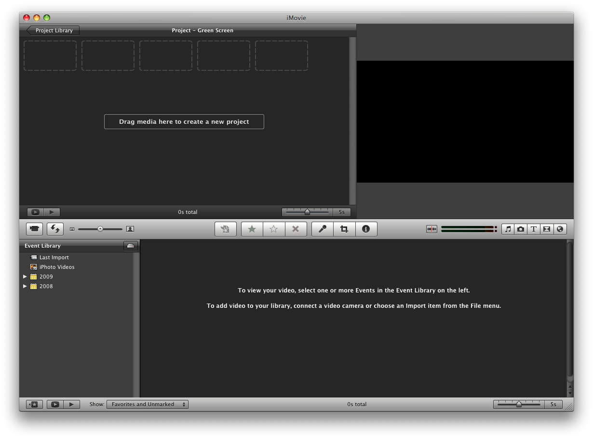593x438 pixels.
Task: Click the Drag media here message box
Action: pyautogui.click(x=184, y=121)
